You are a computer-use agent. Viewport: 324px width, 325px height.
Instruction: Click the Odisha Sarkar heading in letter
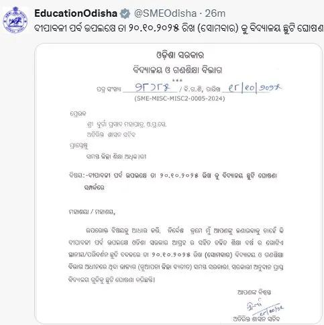point(180,55)
